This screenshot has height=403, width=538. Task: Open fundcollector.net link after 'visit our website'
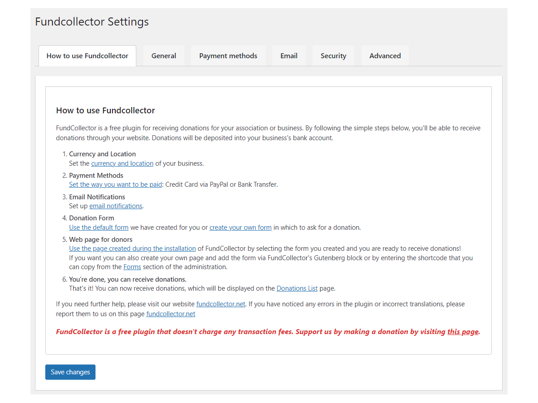(x=221, y=304)
